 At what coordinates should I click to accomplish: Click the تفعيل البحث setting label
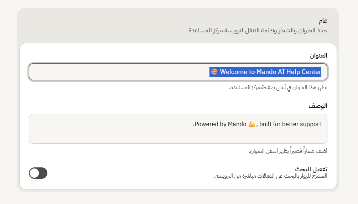(x=311, y=169)
